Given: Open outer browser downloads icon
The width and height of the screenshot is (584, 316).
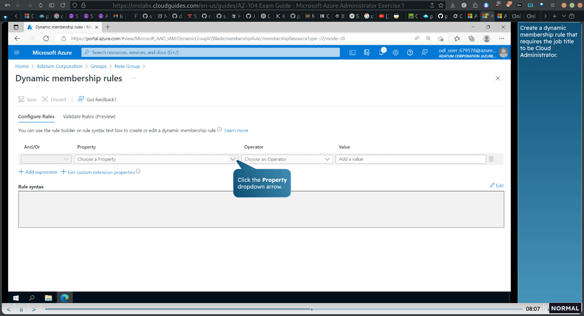Looking at the screenshot, I should [x=453, y=5].
